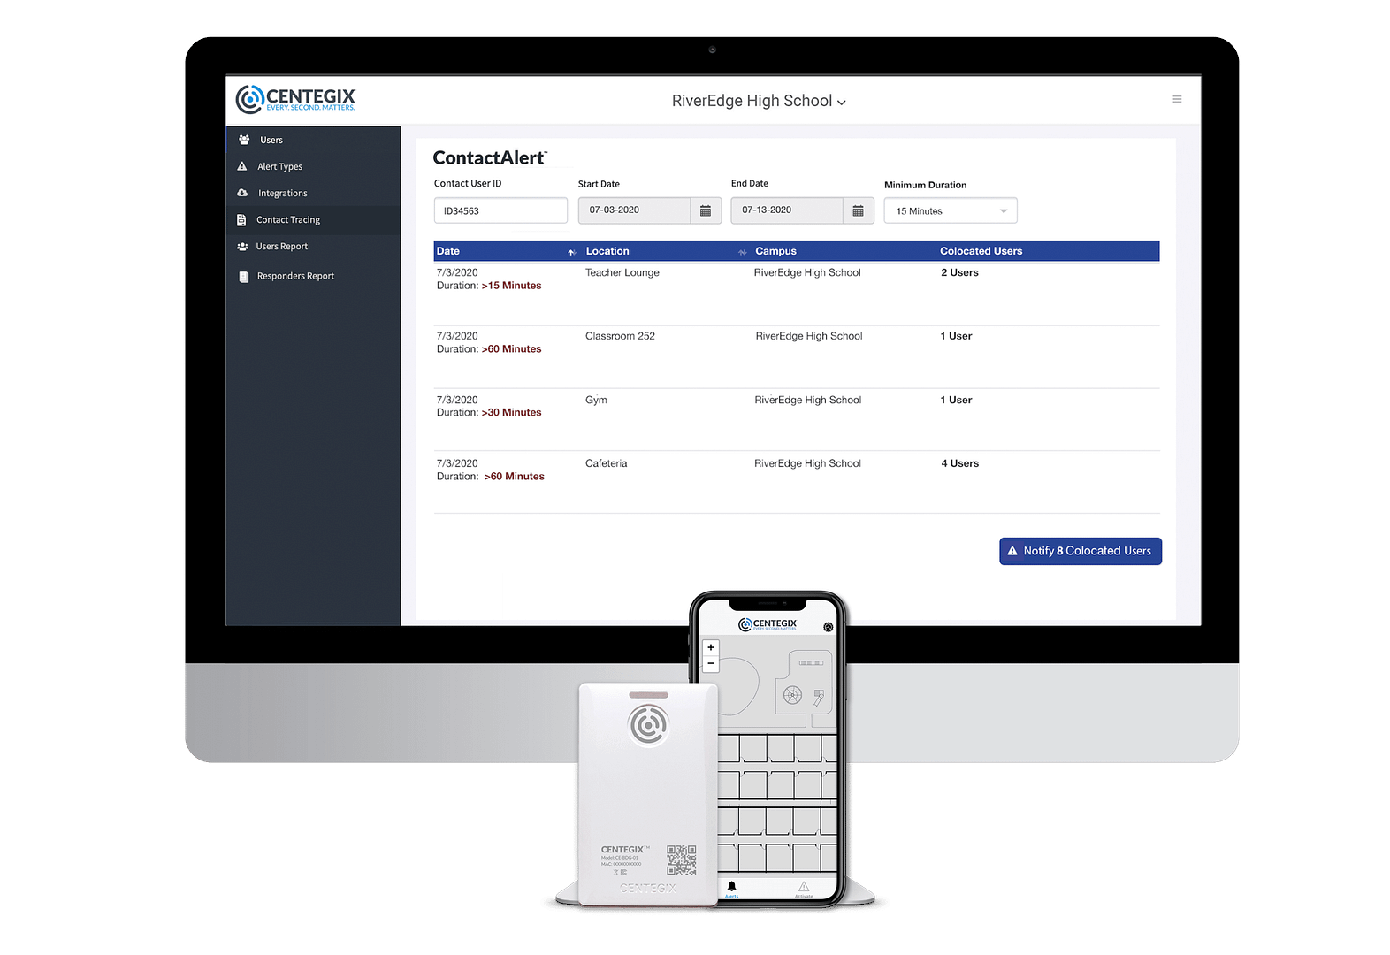Click the Centegix logo in the header

[295, 99]
